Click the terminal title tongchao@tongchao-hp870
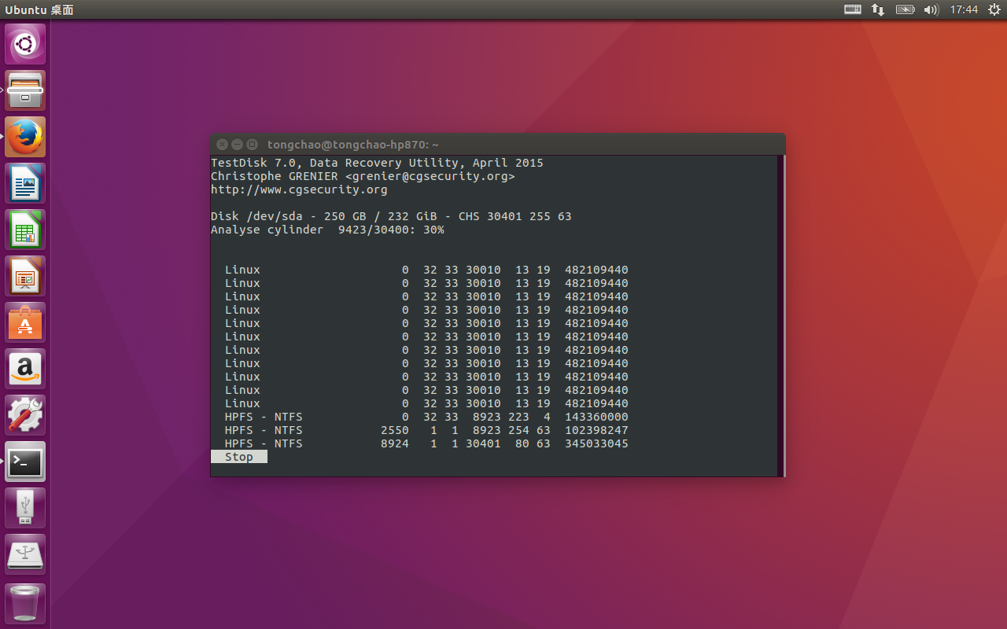The width and height of the screenshot is (1007, 629). click(x=353, y=145)
